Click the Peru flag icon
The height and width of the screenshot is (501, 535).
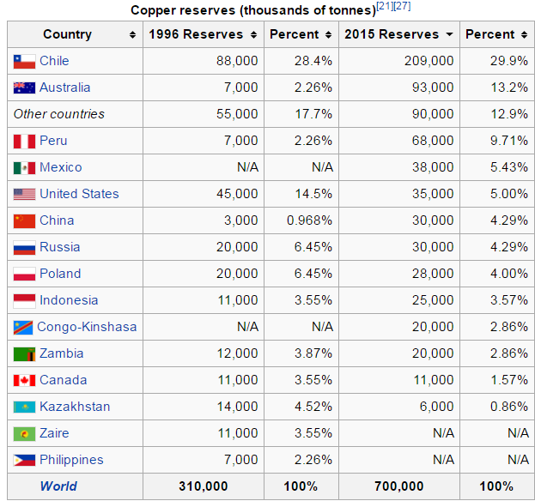24,142
